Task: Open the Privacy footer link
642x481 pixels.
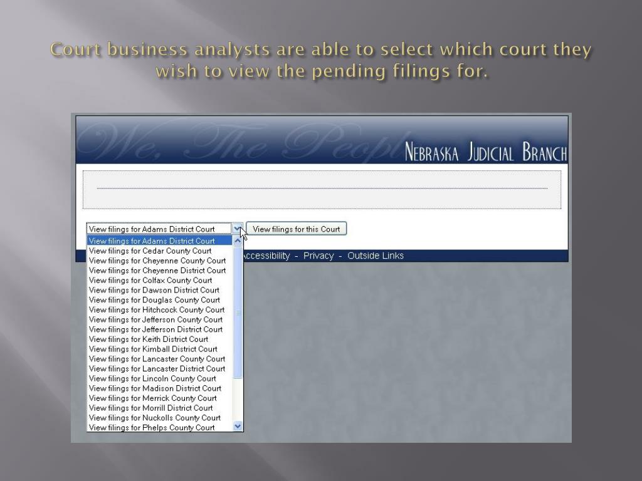Action: 318,256
